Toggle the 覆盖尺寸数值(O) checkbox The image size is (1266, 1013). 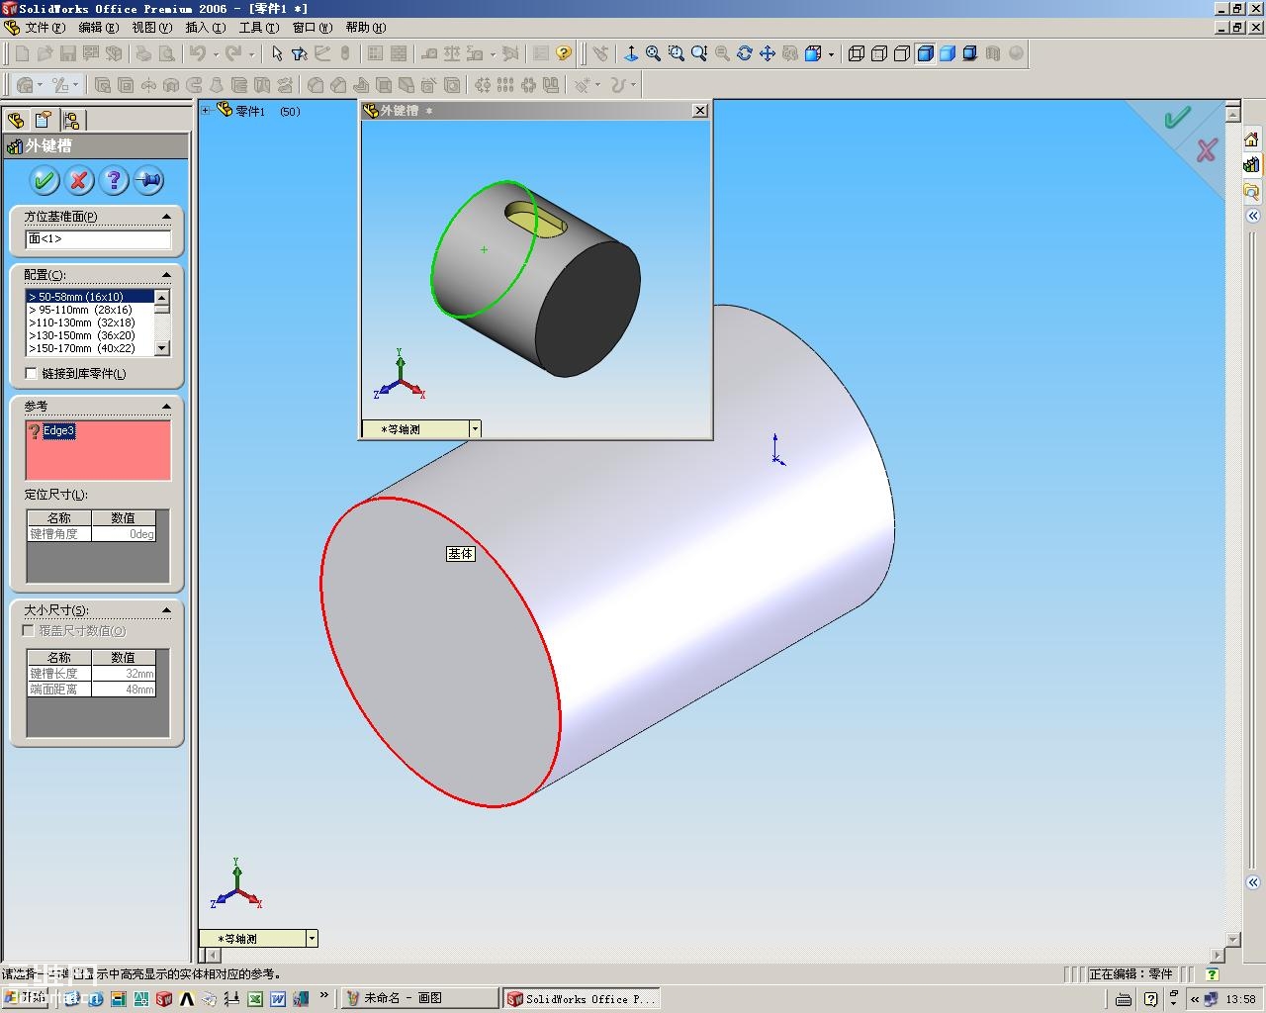29,631
